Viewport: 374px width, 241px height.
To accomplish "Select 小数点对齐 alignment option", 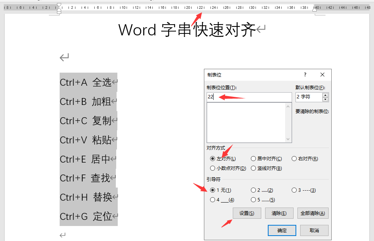I will click(228, 168).
